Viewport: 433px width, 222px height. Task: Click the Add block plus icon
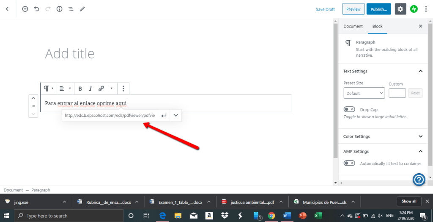point(25,9)
